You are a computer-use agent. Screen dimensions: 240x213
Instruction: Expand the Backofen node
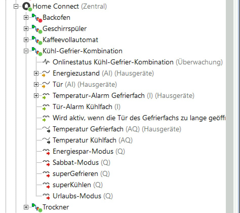tap(26, 17)
